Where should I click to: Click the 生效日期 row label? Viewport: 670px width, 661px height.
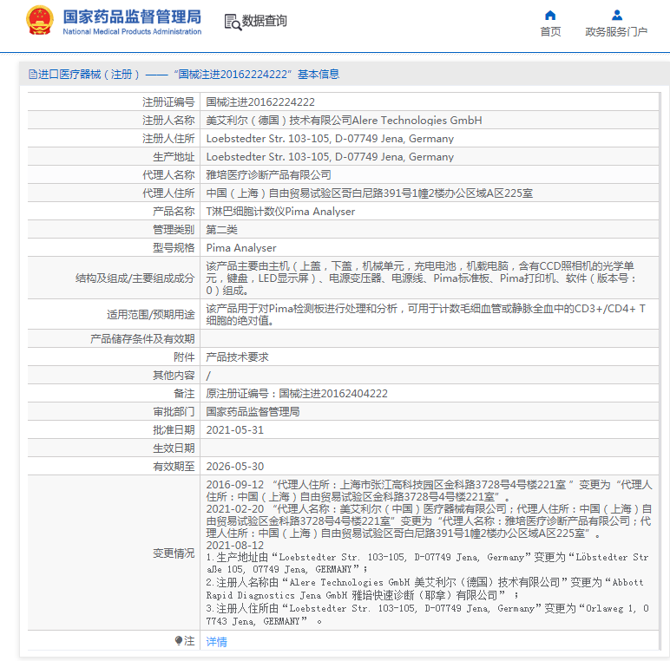point(174,448)
